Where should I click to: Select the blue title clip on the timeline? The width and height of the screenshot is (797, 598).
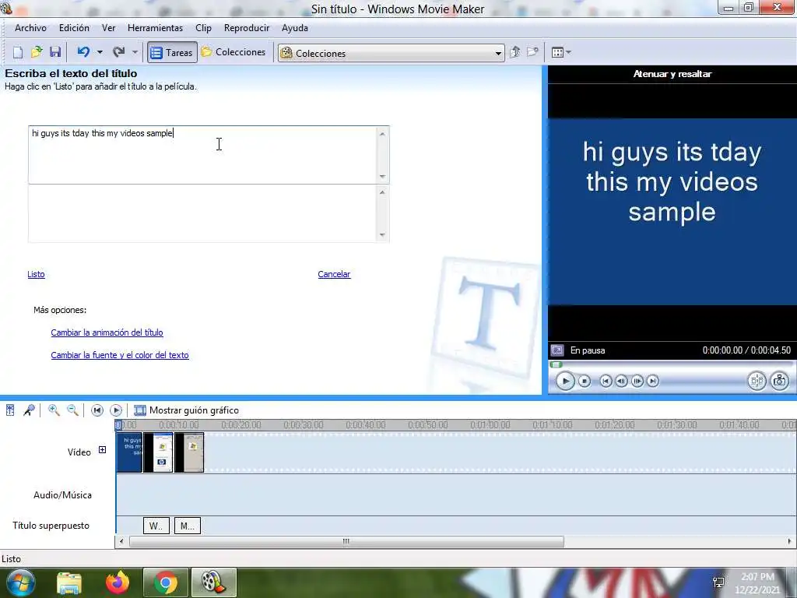pos(129,452)
